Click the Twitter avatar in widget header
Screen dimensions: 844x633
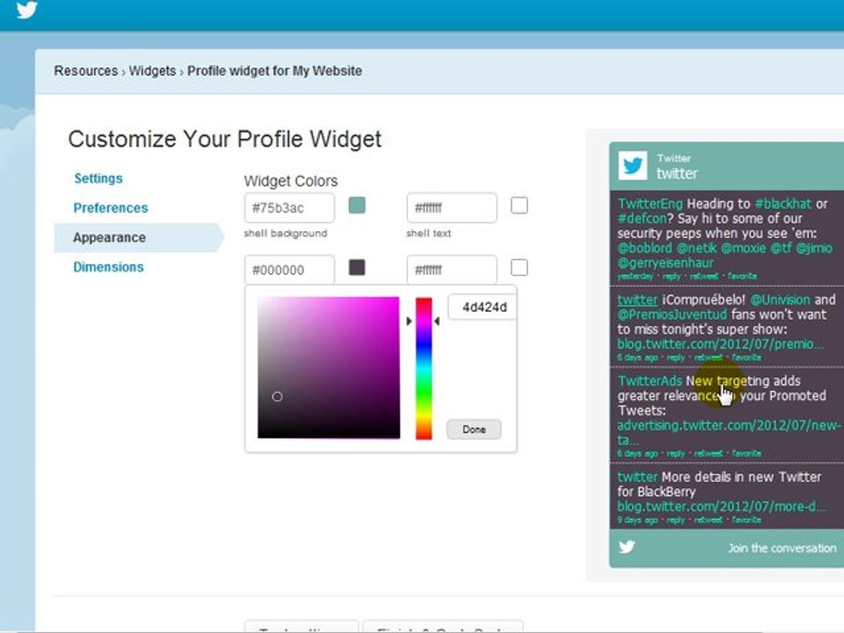click(632, 165)
